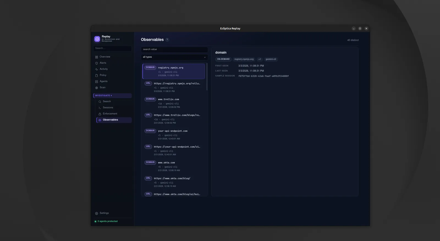The height and width of the screenshot is (241, 440).
Task: Select the https://www.trellix.com/blogs/re… URL row
Action: tap(174, 119)
